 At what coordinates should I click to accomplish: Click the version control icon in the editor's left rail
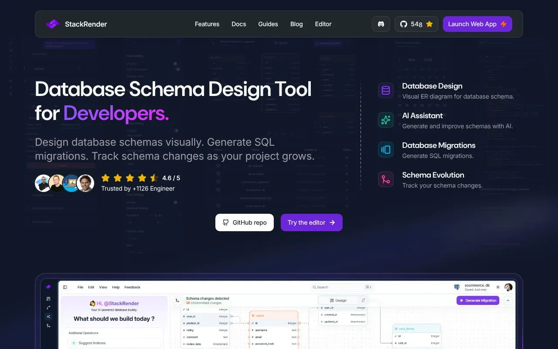pyautogui.click(x=48, y=325)
